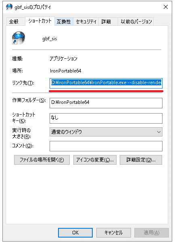Click the empty コメント field
Image resolution: width=175 pixels, height=244 pixels.
(x=106, y=146)
